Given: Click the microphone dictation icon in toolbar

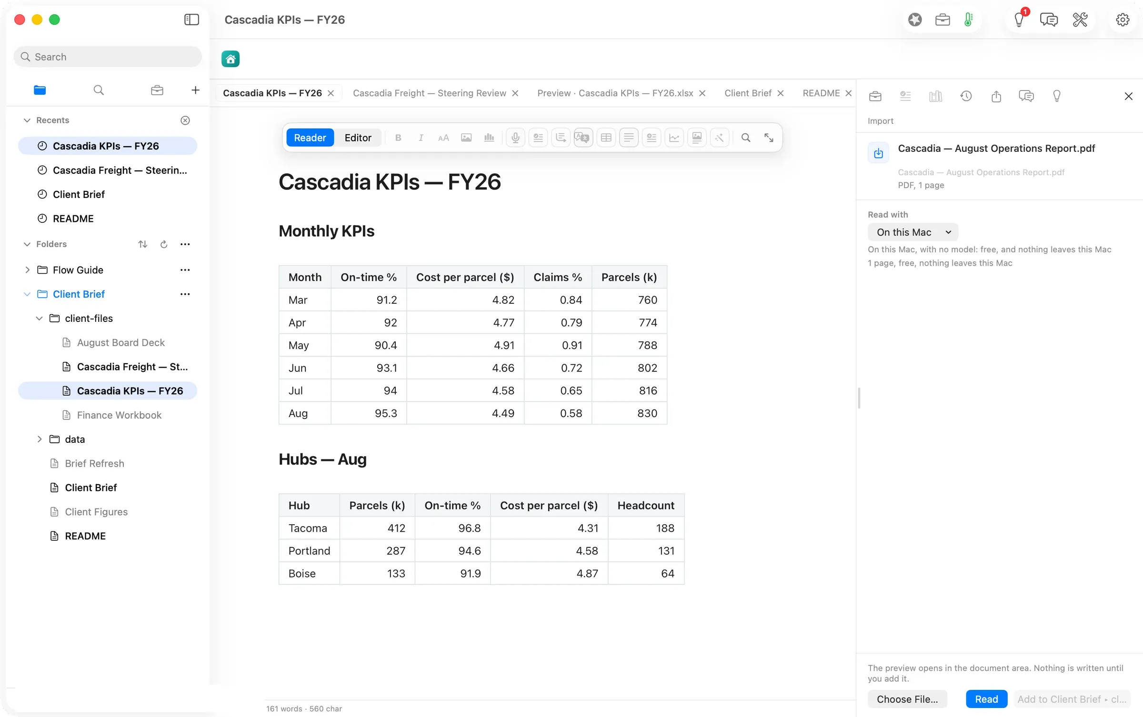Looking at the screenshot, I should [x=515, y=138].
